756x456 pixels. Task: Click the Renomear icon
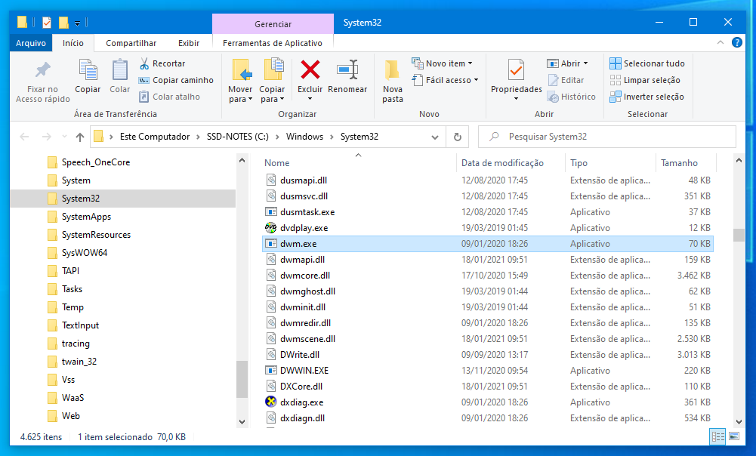pos(347,70)
